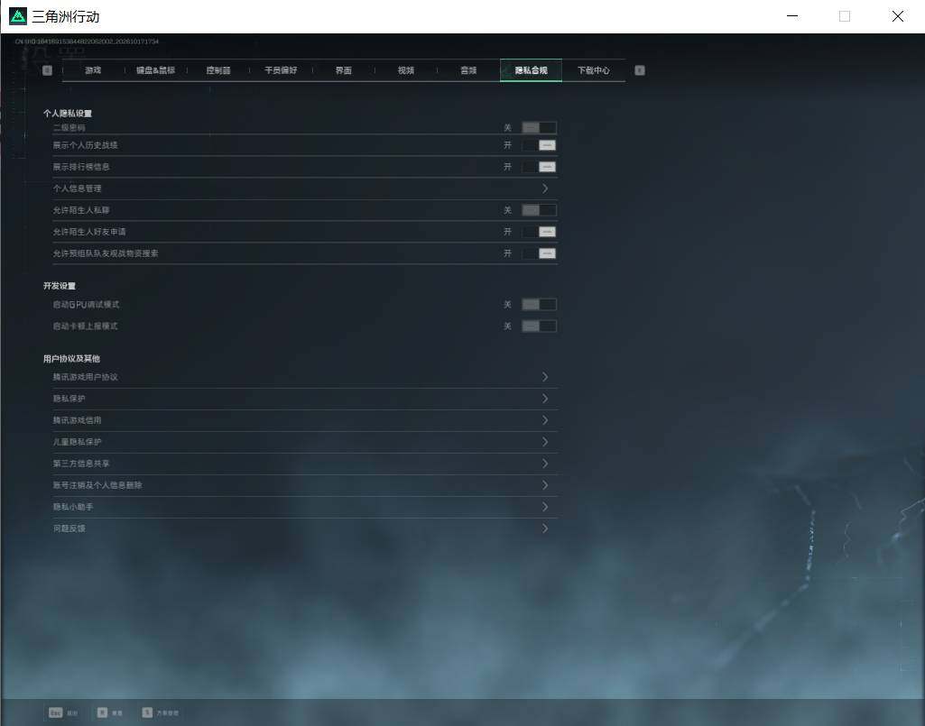Click the previous-tab key icon left of 游戏
The height and width of the screenshot is (726, 925).
point(47,70)
